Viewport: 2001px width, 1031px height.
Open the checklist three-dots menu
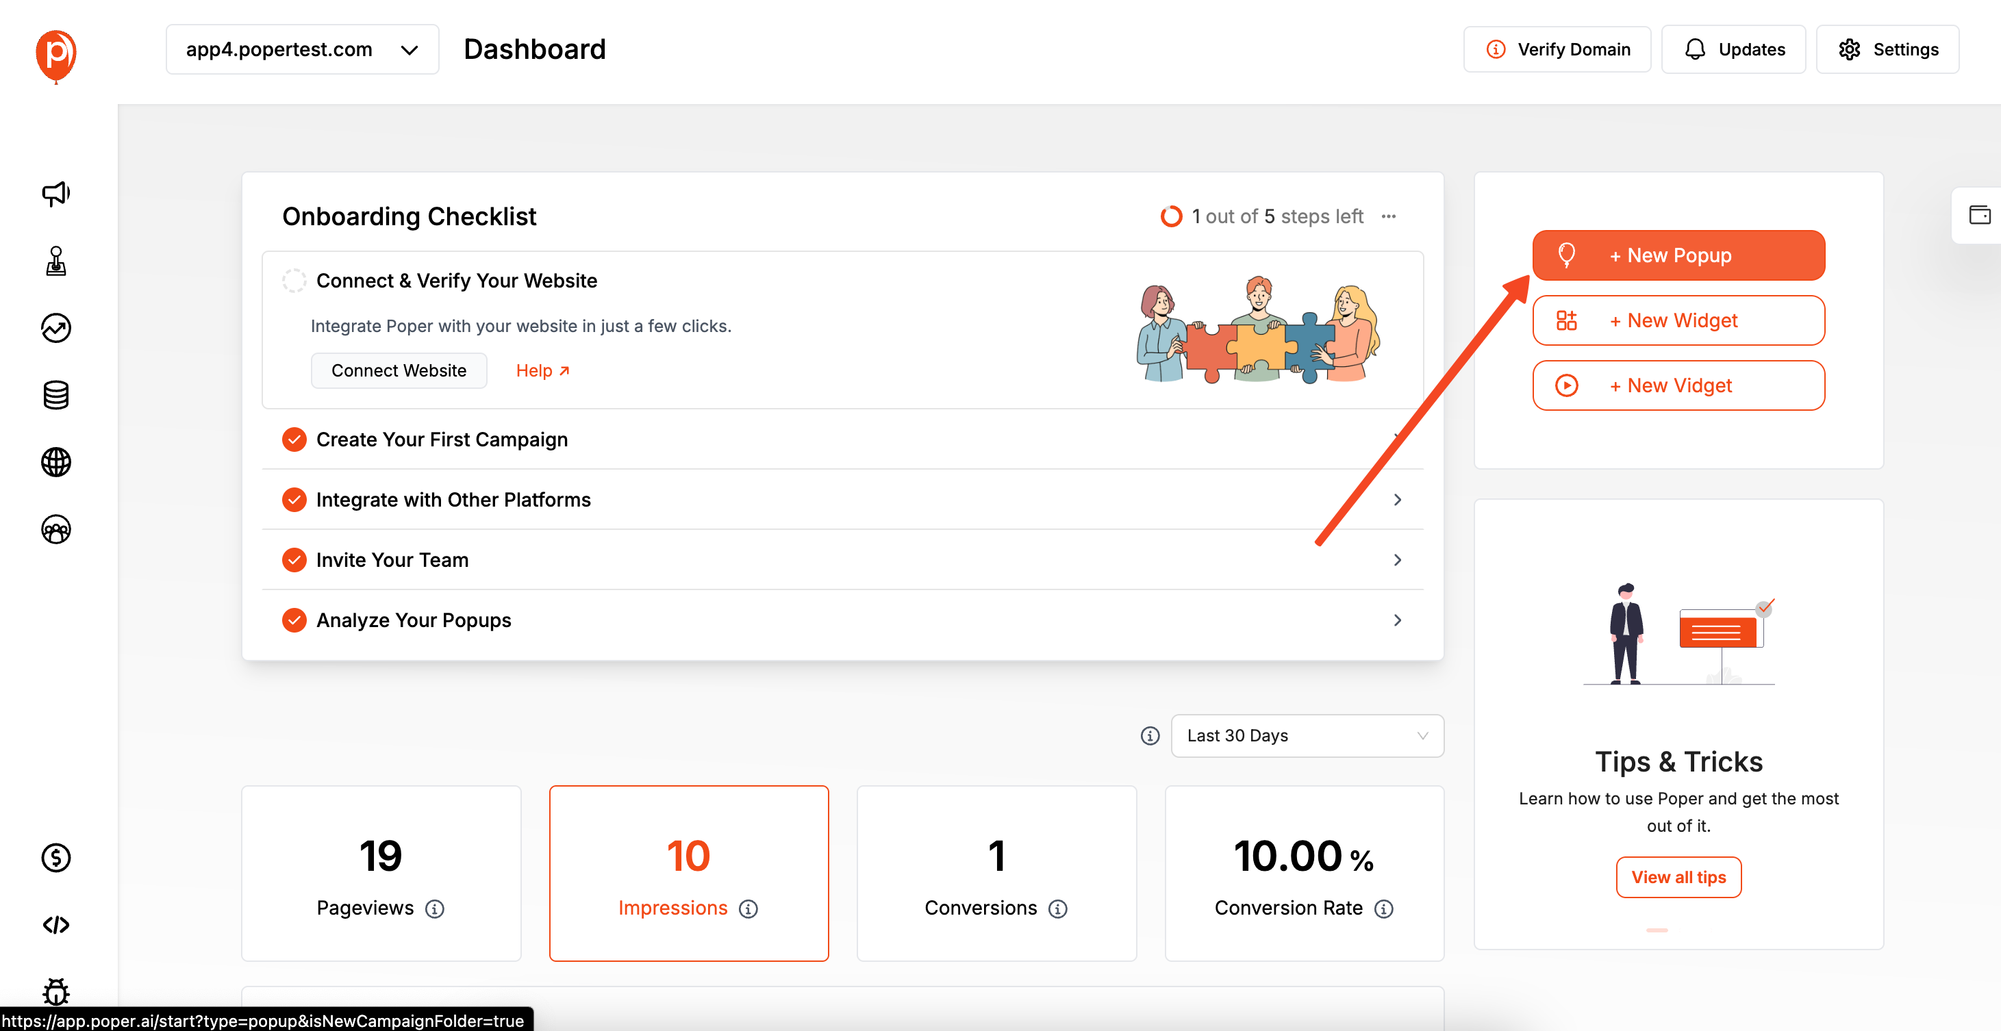pos(1388,216)
